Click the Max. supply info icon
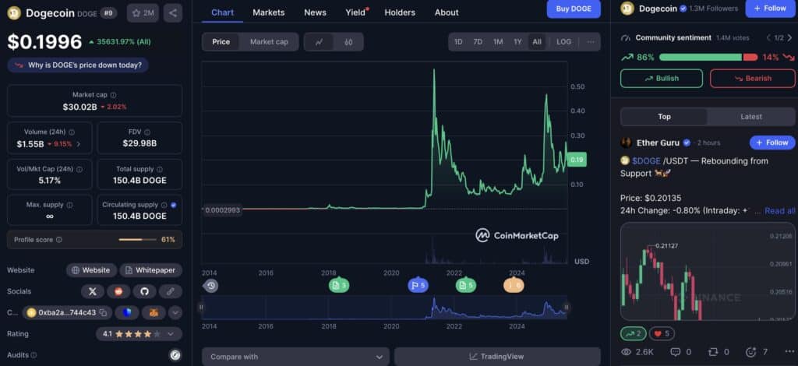 [x=69, y=205]
